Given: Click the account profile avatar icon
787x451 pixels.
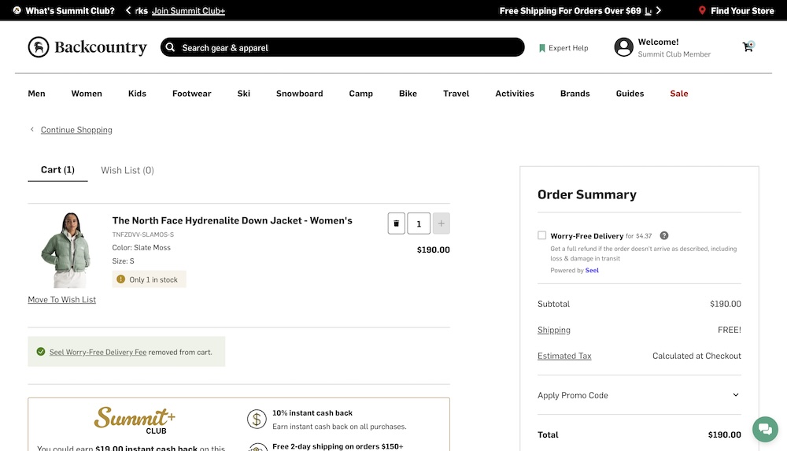Looking at the screenshot, I should 623,47.
